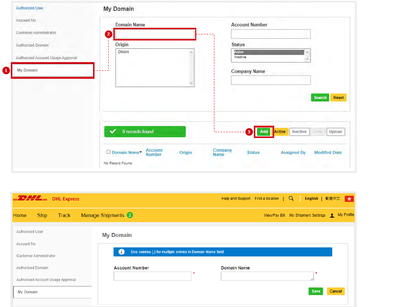394x307 pixels.
Task: Open the Manage Shipments menu
Action: [x=103, y=215]
